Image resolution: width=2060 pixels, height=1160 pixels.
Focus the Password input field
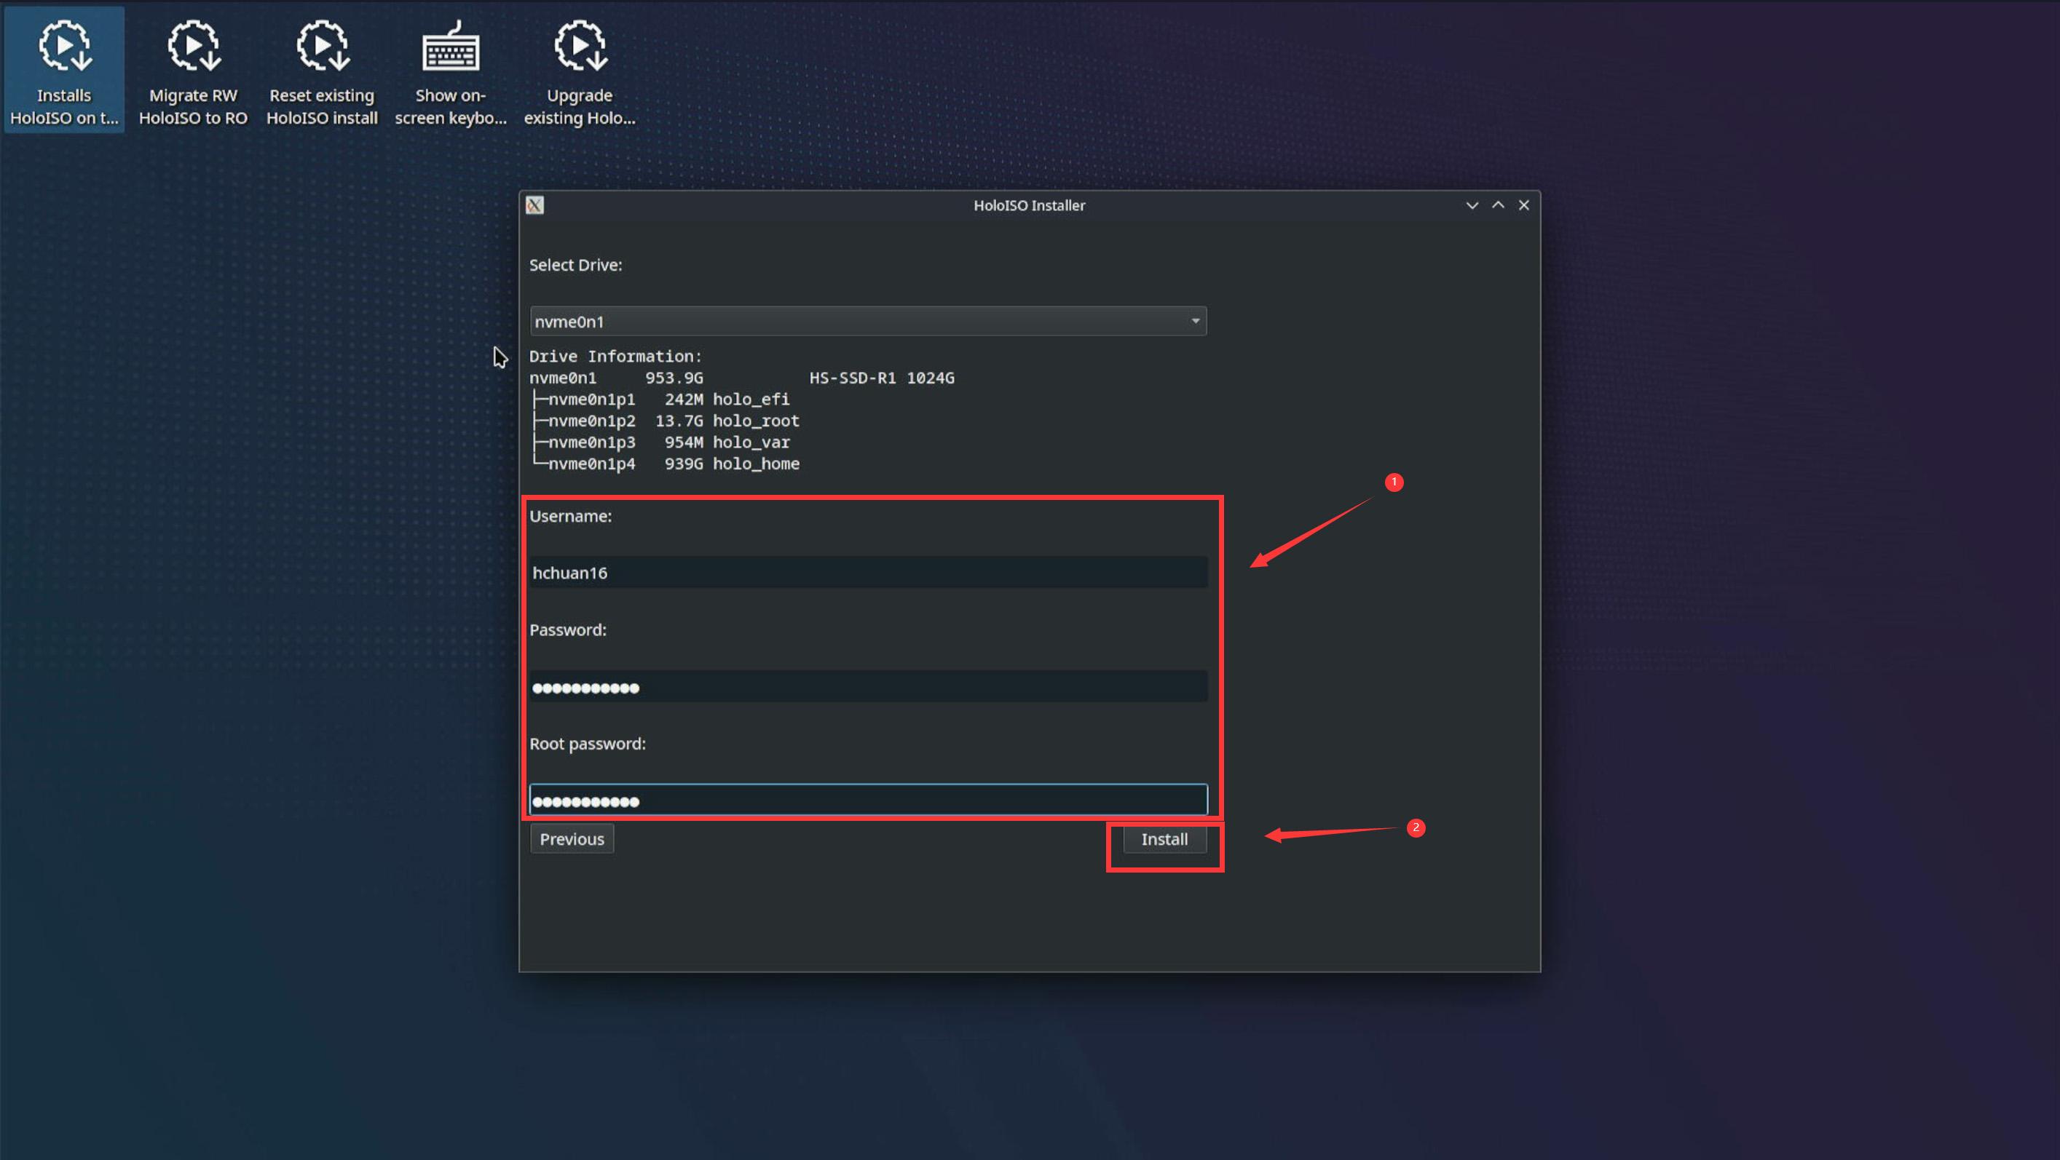pyautogui.click(x=868, y=687)
